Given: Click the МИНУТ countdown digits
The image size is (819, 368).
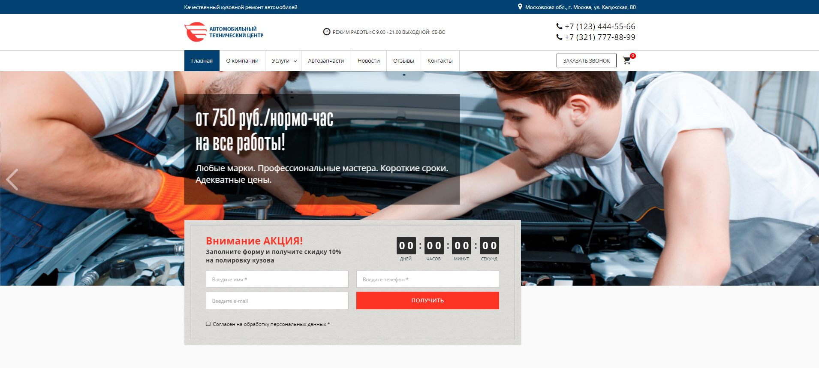Looking at the screenshot, I should click(x=462, y=245).
